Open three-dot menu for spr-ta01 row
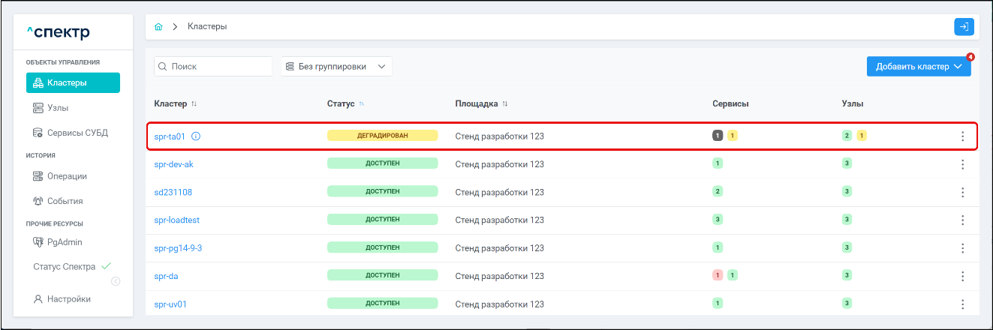This screenshot has height=330, width=993. [x=962, y=136]
